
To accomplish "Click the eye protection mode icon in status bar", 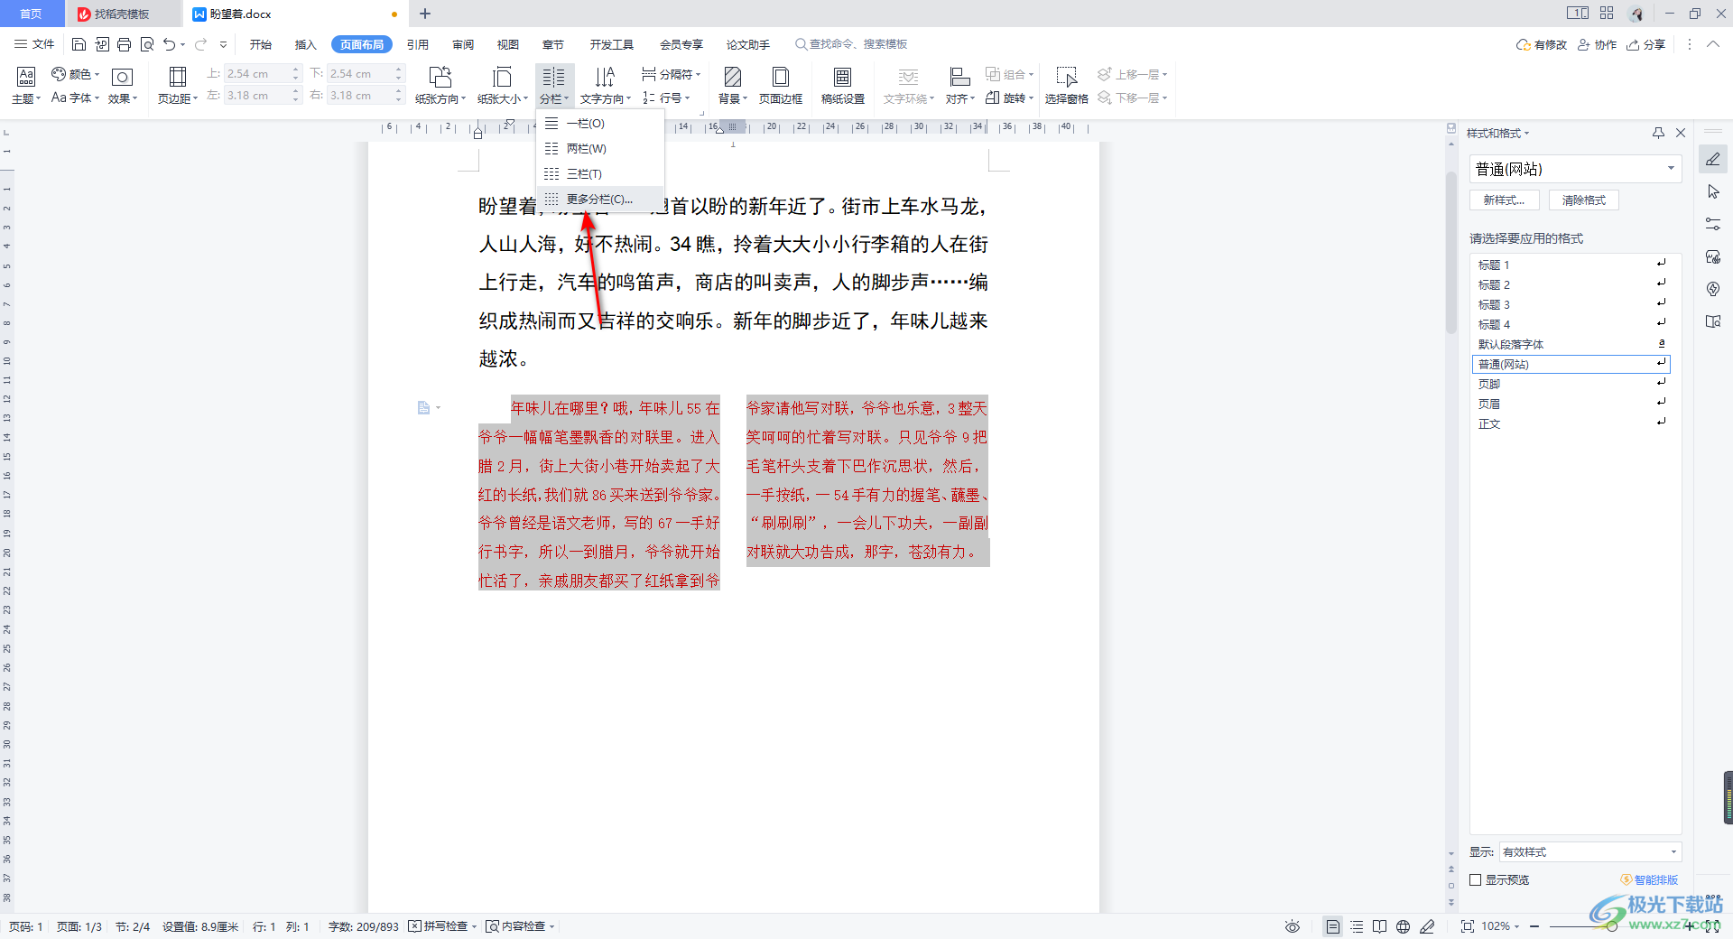I will (x=1293, y=926).
